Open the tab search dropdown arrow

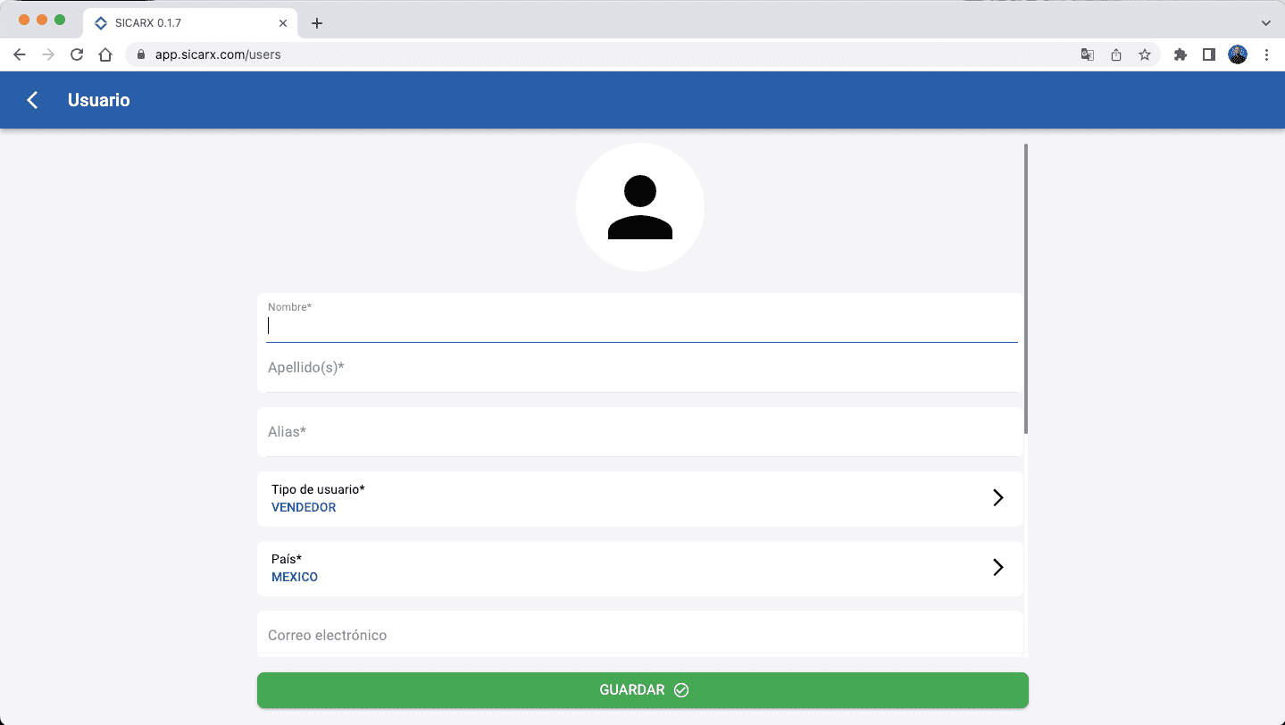click(x=1265, y=23)
